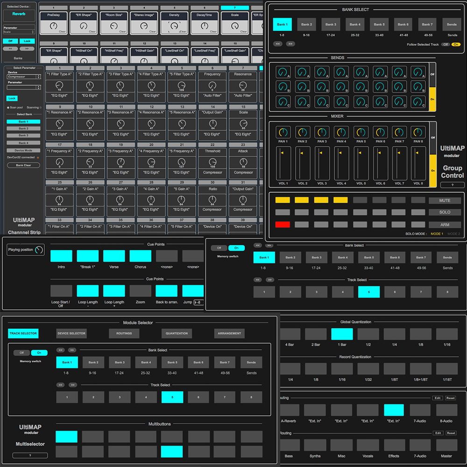Image resolution: width=467 pixels, height=467 pixels.
Task: Click the MUTE button in Group Control
Action: (x=445, y=200)
